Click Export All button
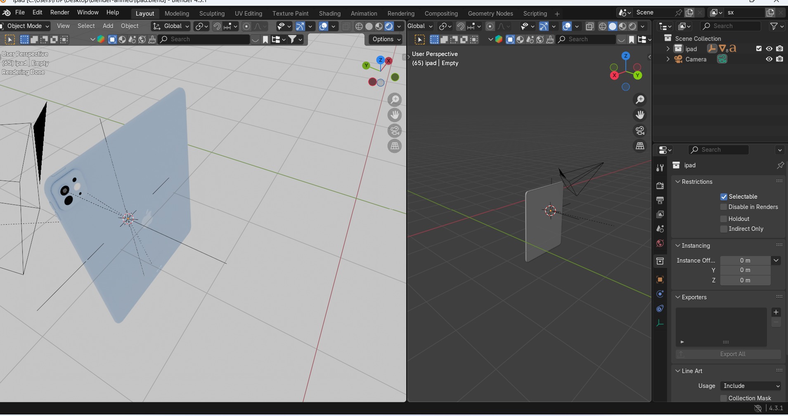The width and height of the screenshot is (788, 416). pos(728,354)
